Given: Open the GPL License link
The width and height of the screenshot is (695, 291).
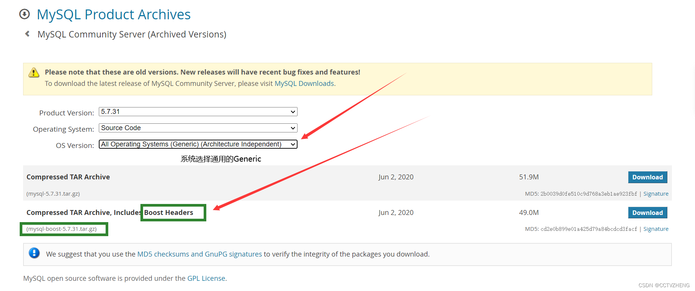Looking at the screenshot, I should coord(206,278).
